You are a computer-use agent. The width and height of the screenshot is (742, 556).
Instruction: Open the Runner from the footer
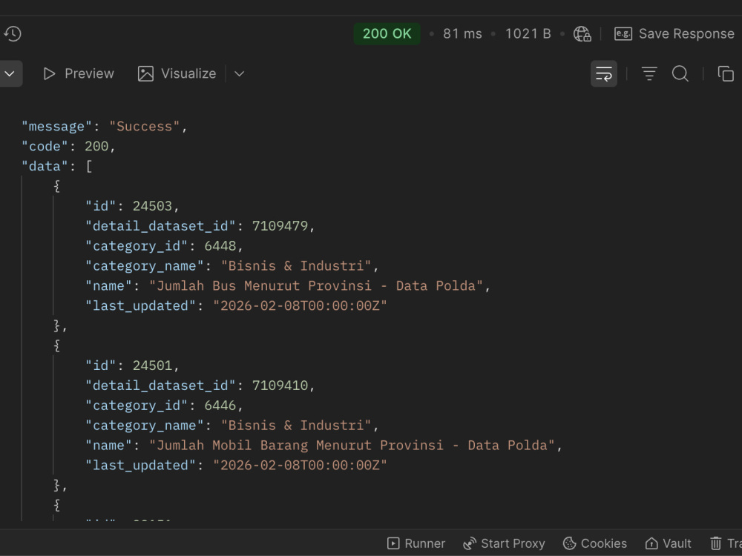[416, 543]
